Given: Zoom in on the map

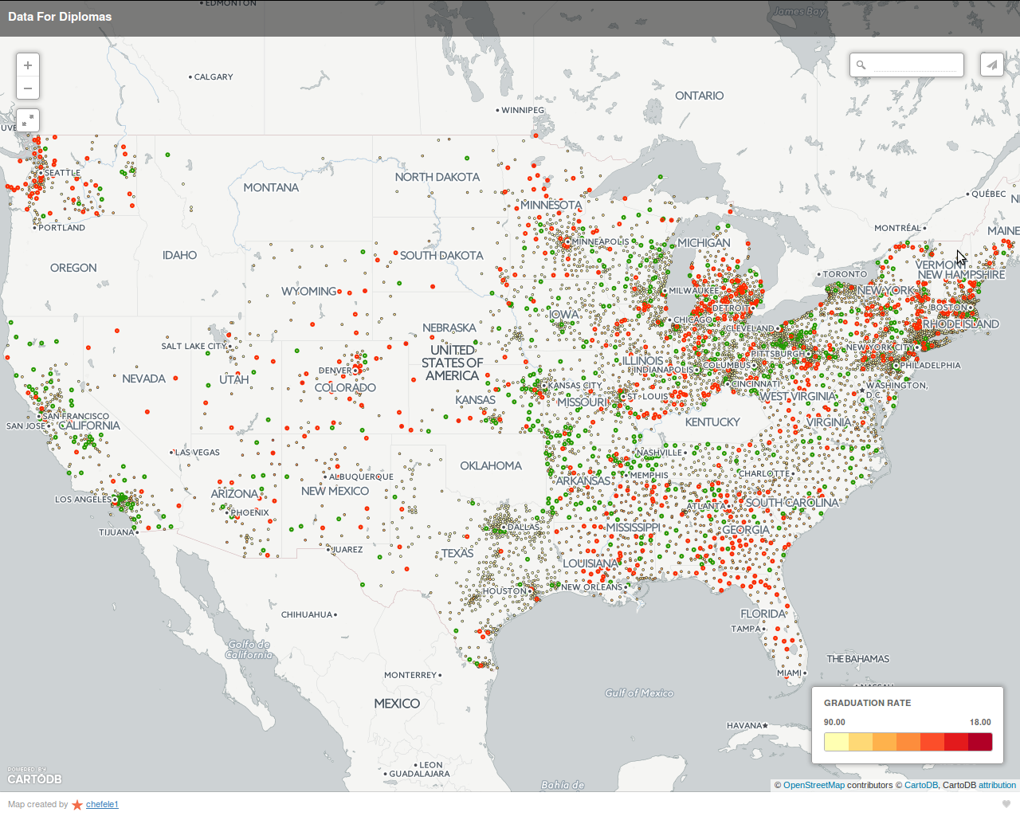Looking at the screenshot, I should pos(28,65).
